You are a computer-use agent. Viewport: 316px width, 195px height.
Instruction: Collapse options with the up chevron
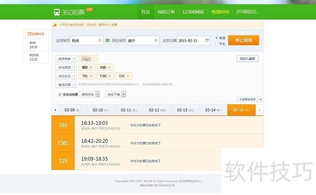pyautogui.click(x=260, y=99)
